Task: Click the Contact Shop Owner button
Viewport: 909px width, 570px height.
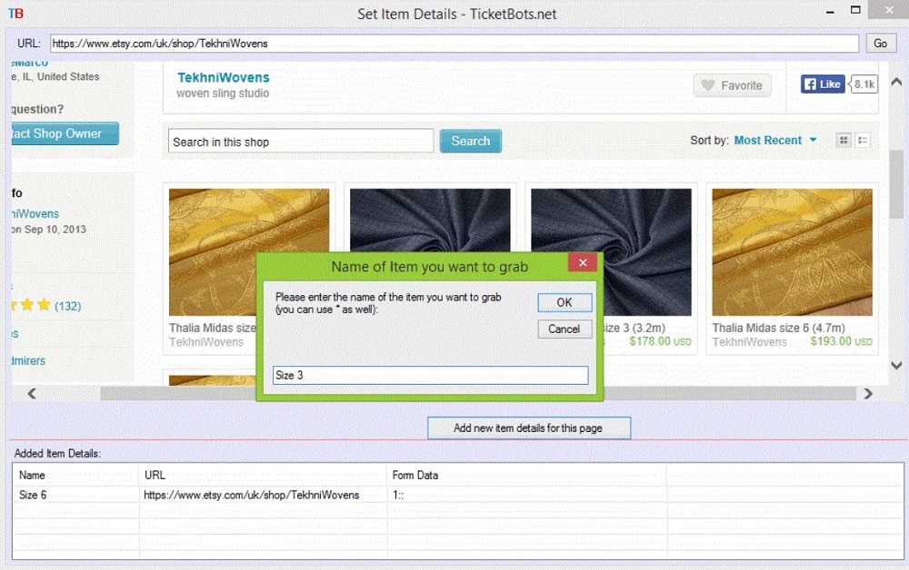Action: [65, 133]
